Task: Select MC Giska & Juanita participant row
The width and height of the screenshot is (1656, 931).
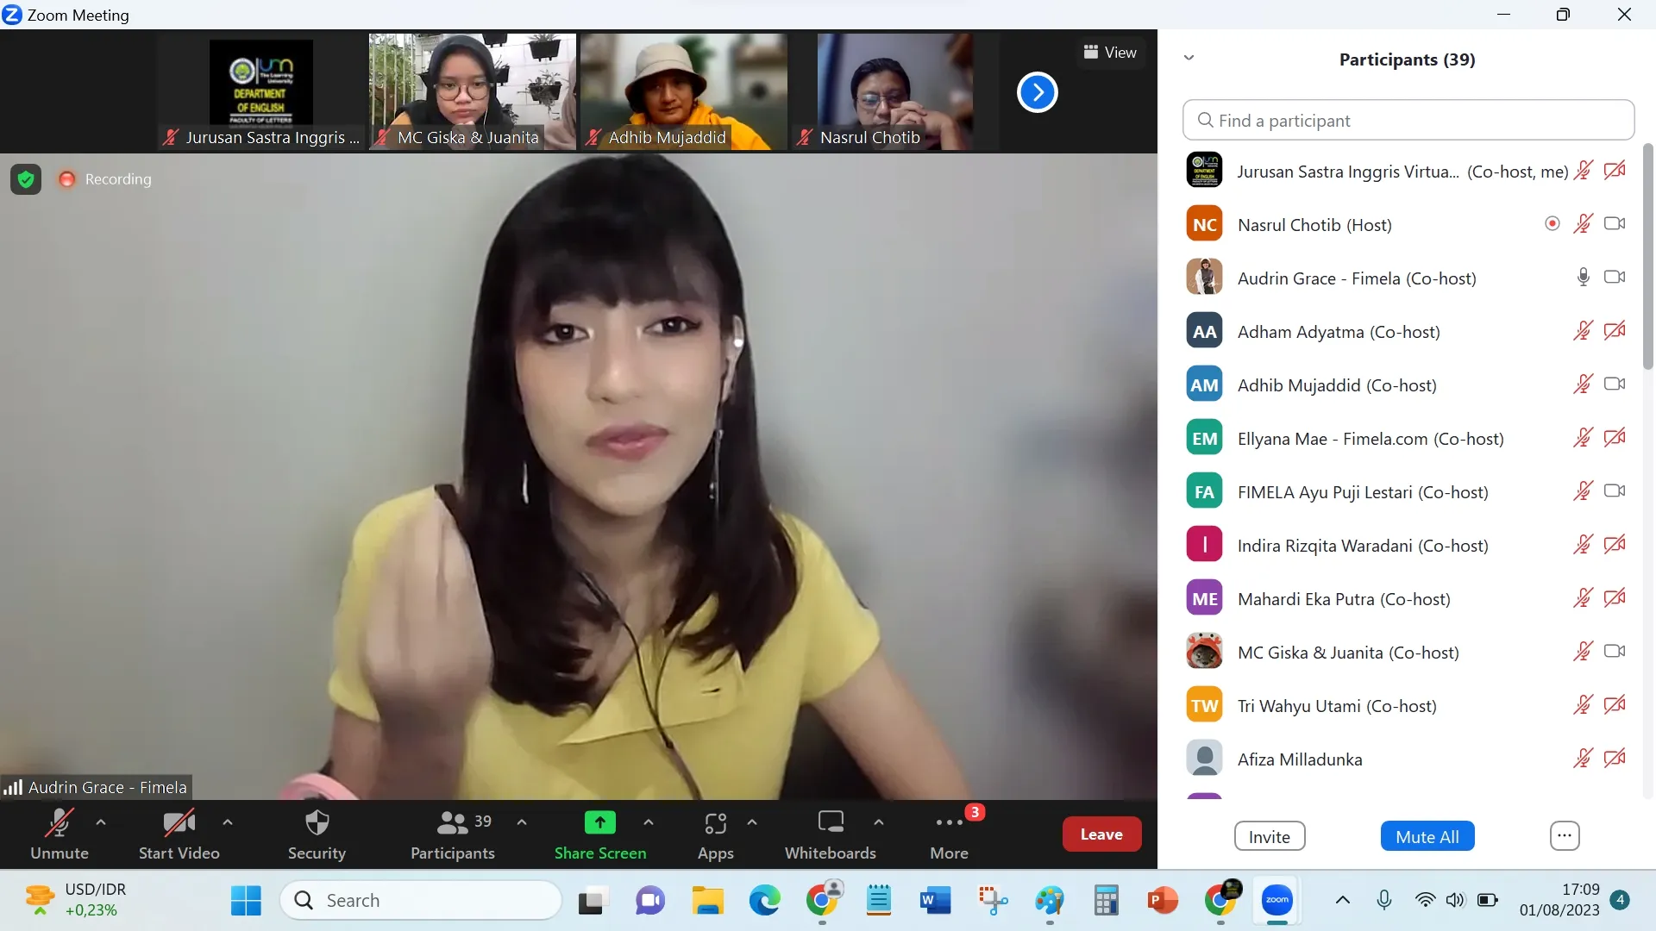Action: (1406, 652)
